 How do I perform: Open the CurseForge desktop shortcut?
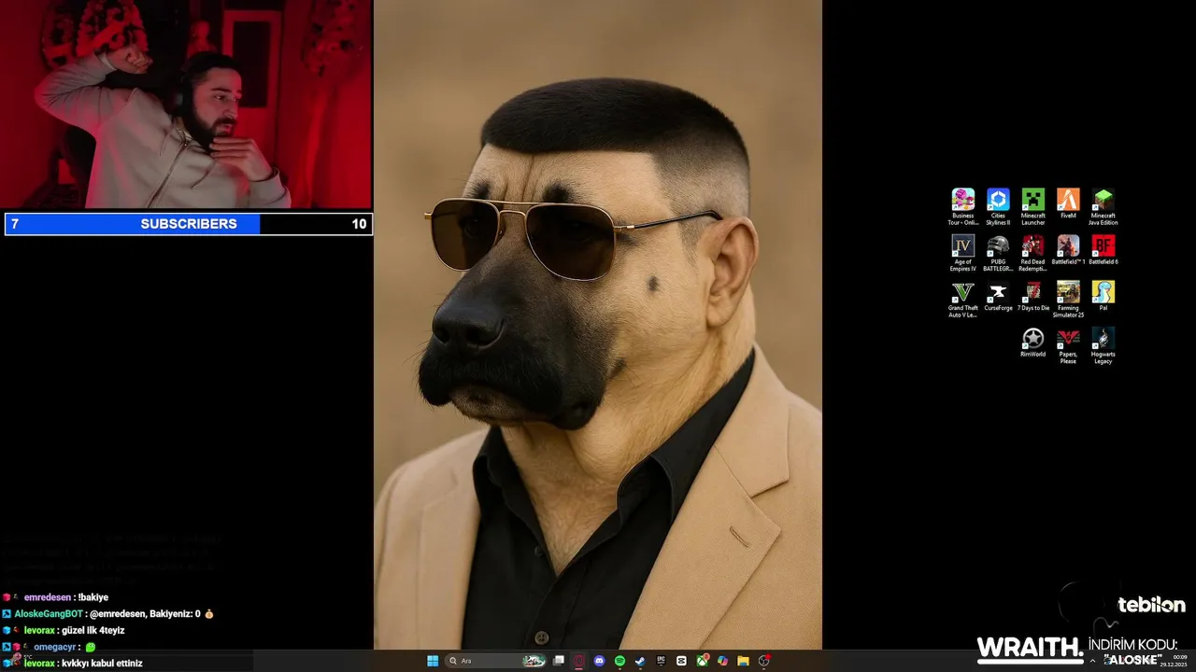tap(998, 297)
